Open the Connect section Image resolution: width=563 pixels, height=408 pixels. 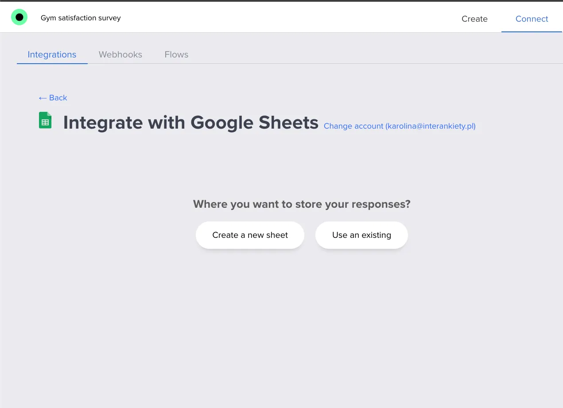(x=531, y=19)
